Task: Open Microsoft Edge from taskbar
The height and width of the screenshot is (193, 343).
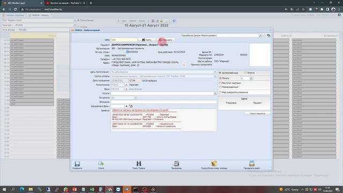Action: (22, 189)
